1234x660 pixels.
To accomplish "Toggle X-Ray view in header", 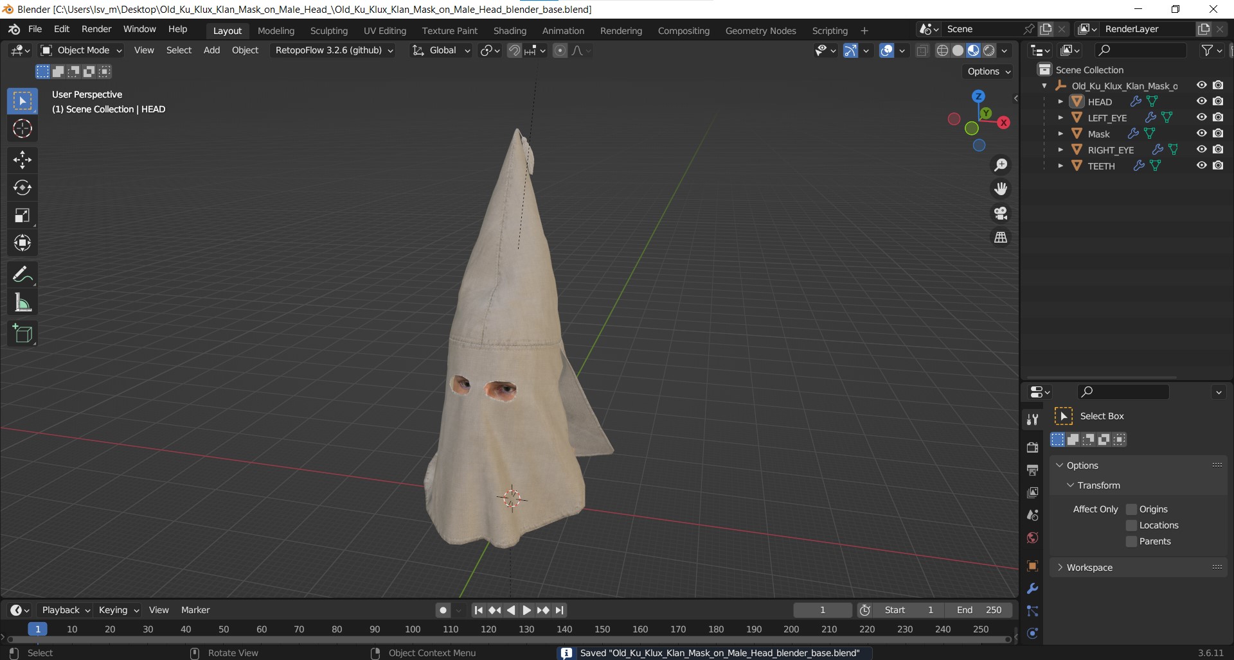I will click(x=922, y=51).
